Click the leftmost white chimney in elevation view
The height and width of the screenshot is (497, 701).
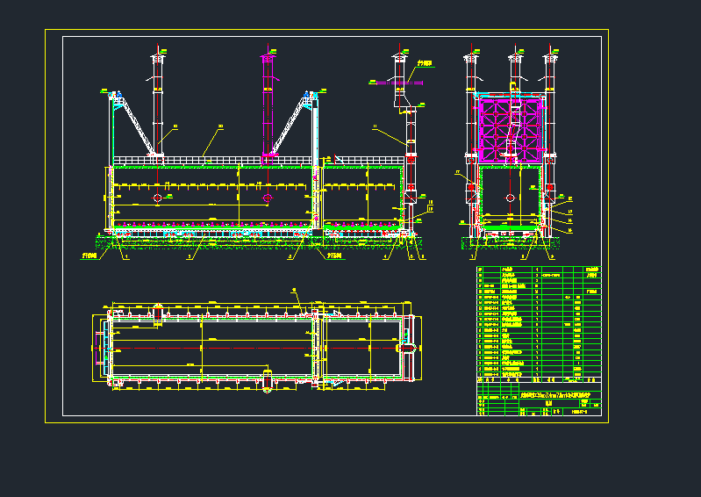(x=158, y=105)
